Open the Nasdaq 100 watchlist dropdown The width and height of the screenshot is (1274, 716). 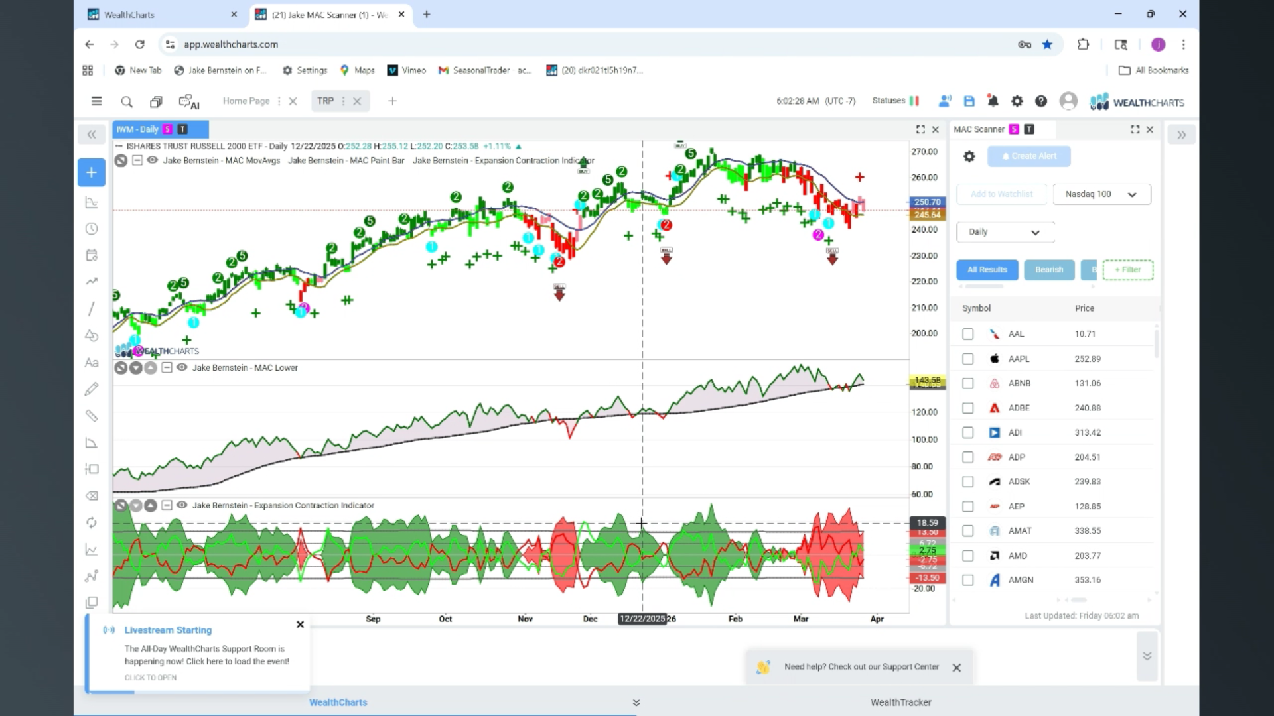pyautogui.click(x=1101, y=194)
